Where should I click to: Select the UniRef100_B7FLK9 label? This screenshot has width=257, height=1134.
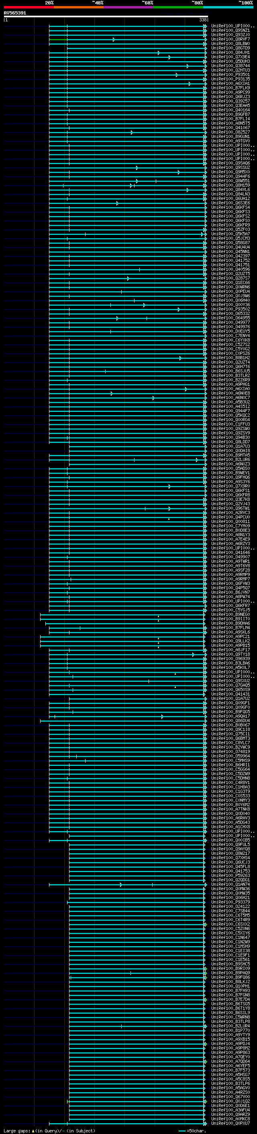[x=230, y=88]
